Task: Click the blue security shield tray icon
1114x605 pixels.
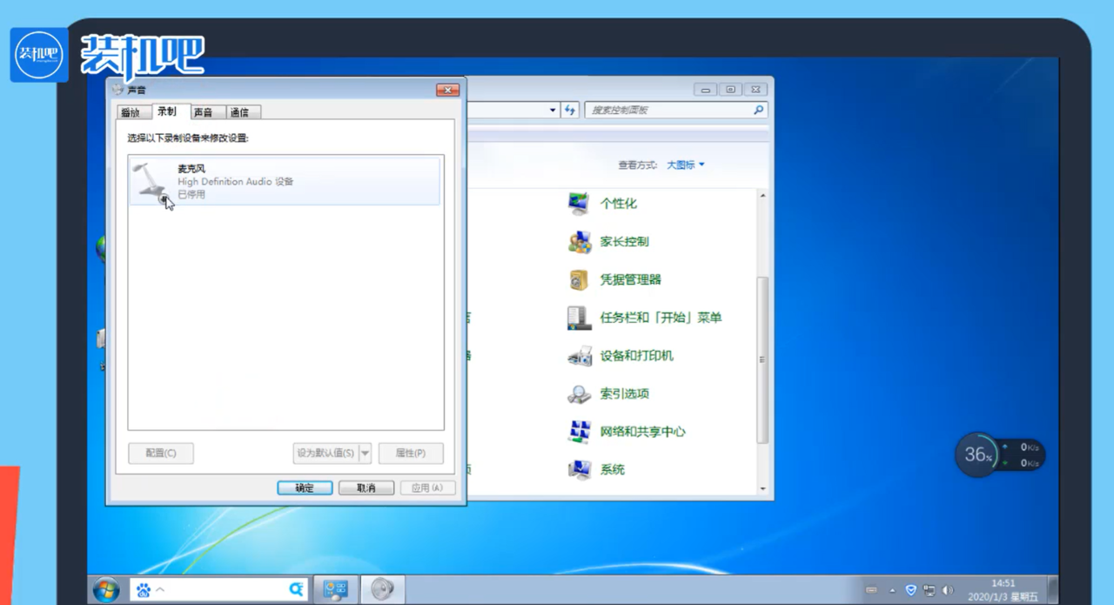Action: (x=911, y=590)
